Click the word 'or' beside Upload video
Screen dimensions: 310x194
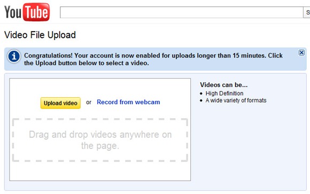pos(89,102)
